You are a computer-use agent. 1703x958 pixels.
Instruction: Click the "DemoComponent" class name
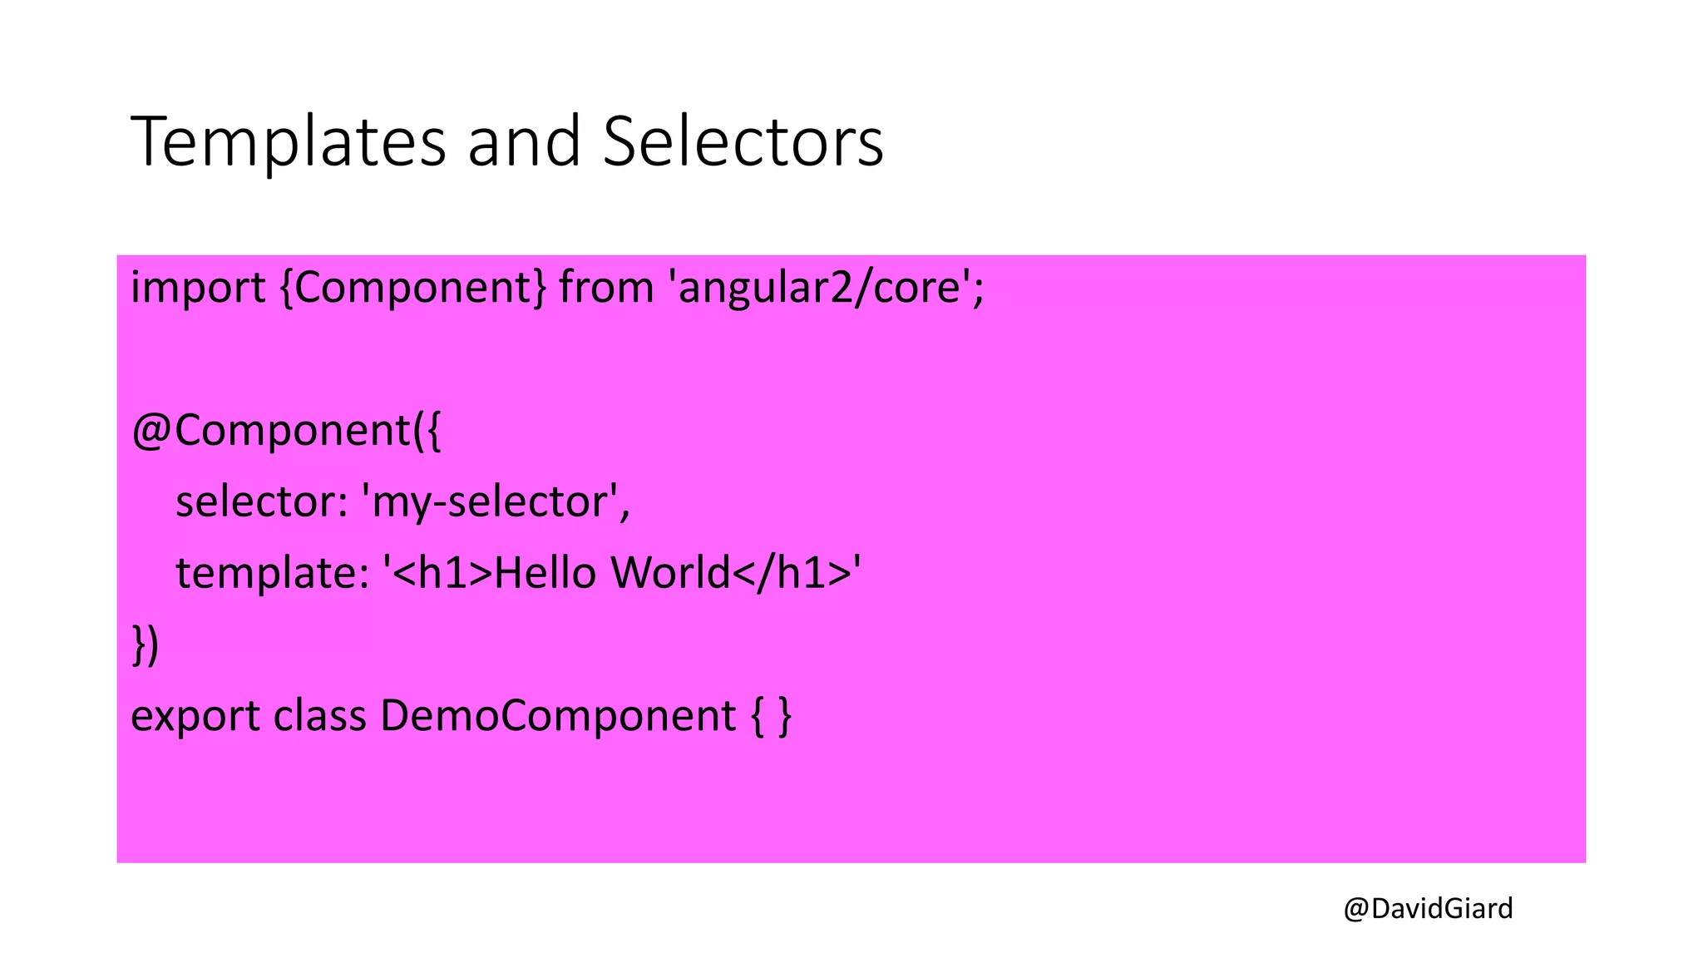click(x=558, y=715)
